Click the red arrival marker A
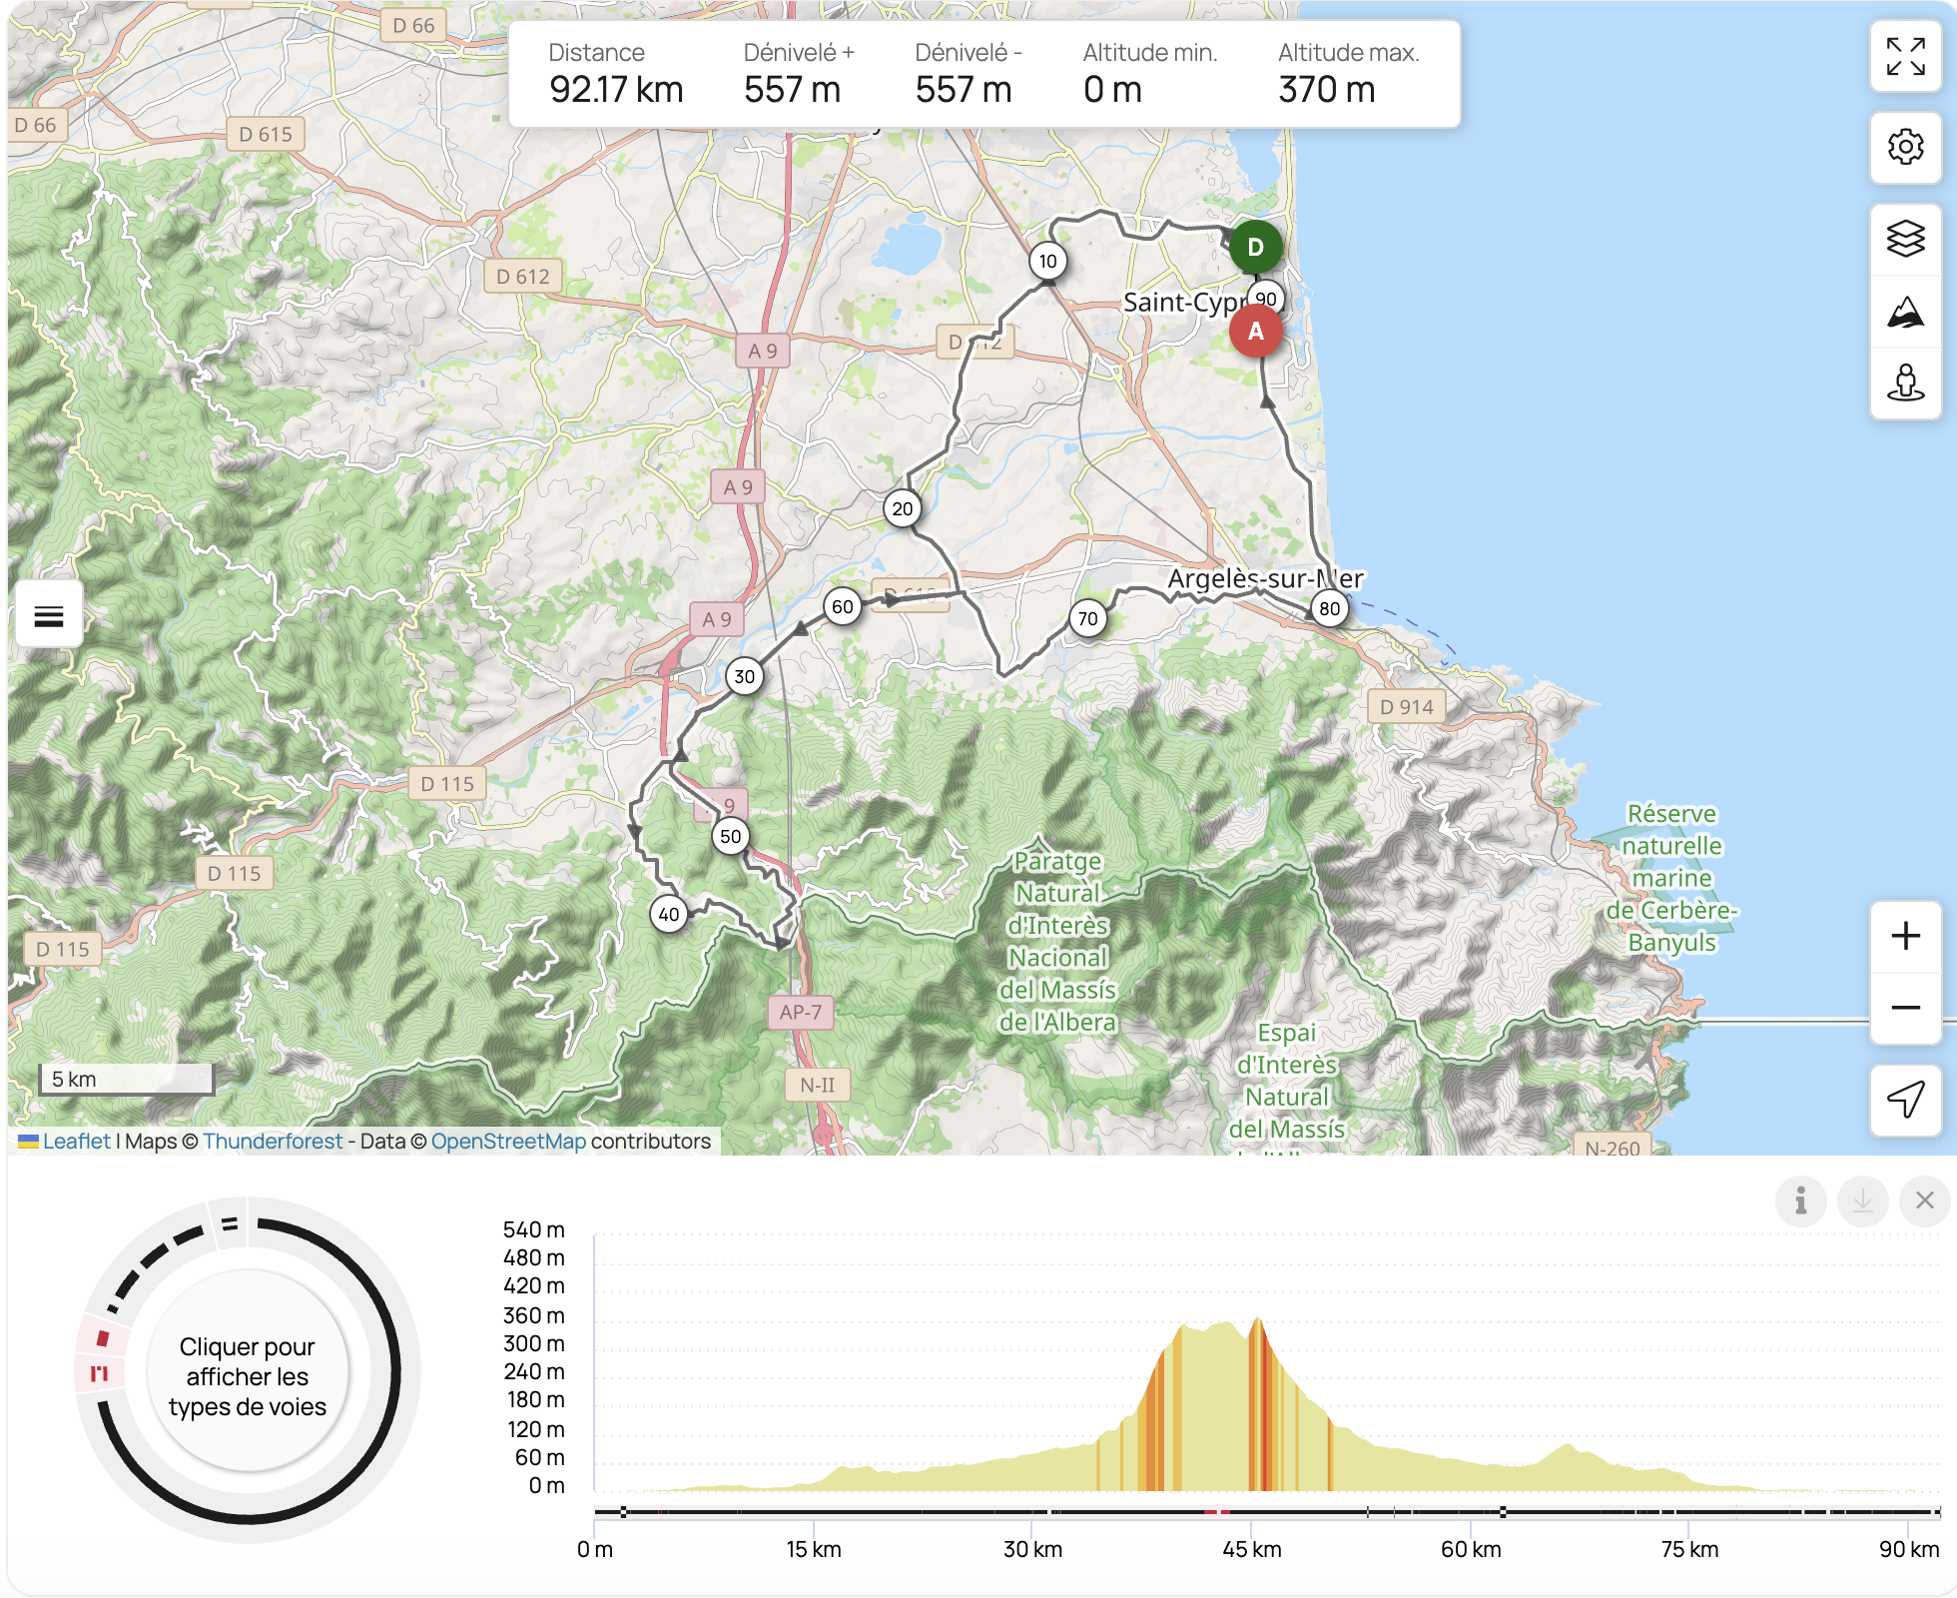The width and height of the screenshot is (1957, 1598). [1255, 332]
